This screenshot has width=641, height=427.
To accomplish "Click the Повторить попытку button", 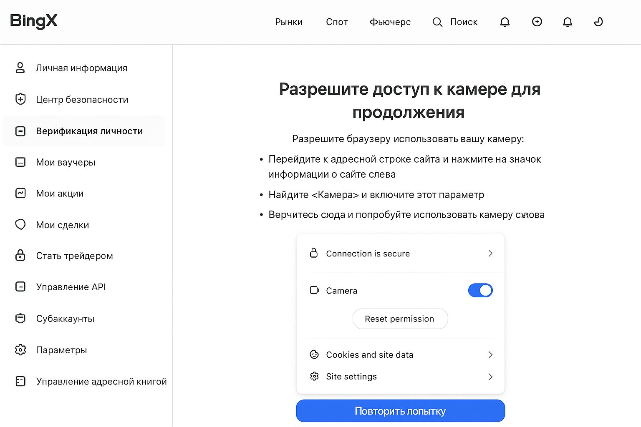I will coord(400,411).
